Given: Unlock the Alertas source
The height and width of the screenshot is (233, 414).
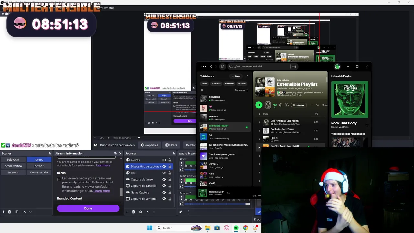Looking at the screenshot, I should point(169,160).
